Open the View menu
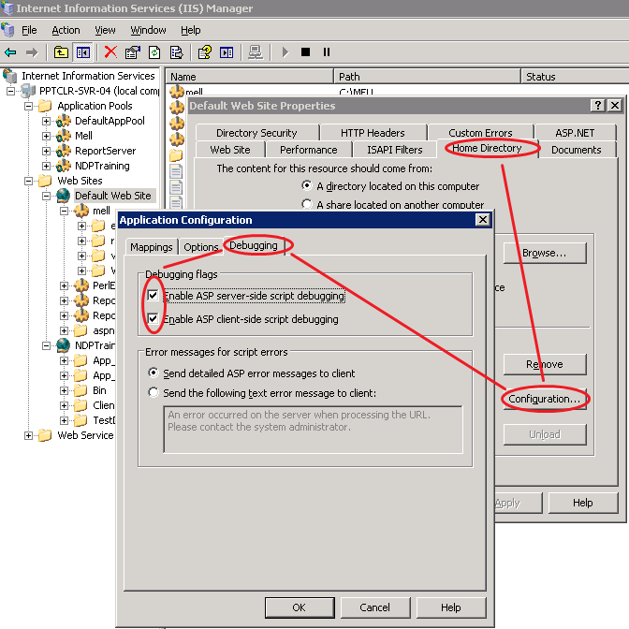Image resolution: width=629 pixels, height=629 pixels. (105, 30)
